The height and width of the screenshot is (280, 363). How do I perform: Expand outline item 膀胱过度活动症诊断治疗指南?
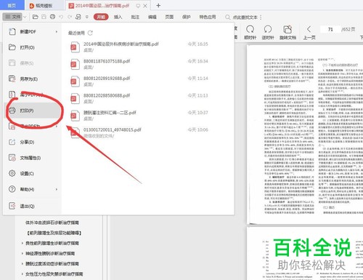[23, 264]
